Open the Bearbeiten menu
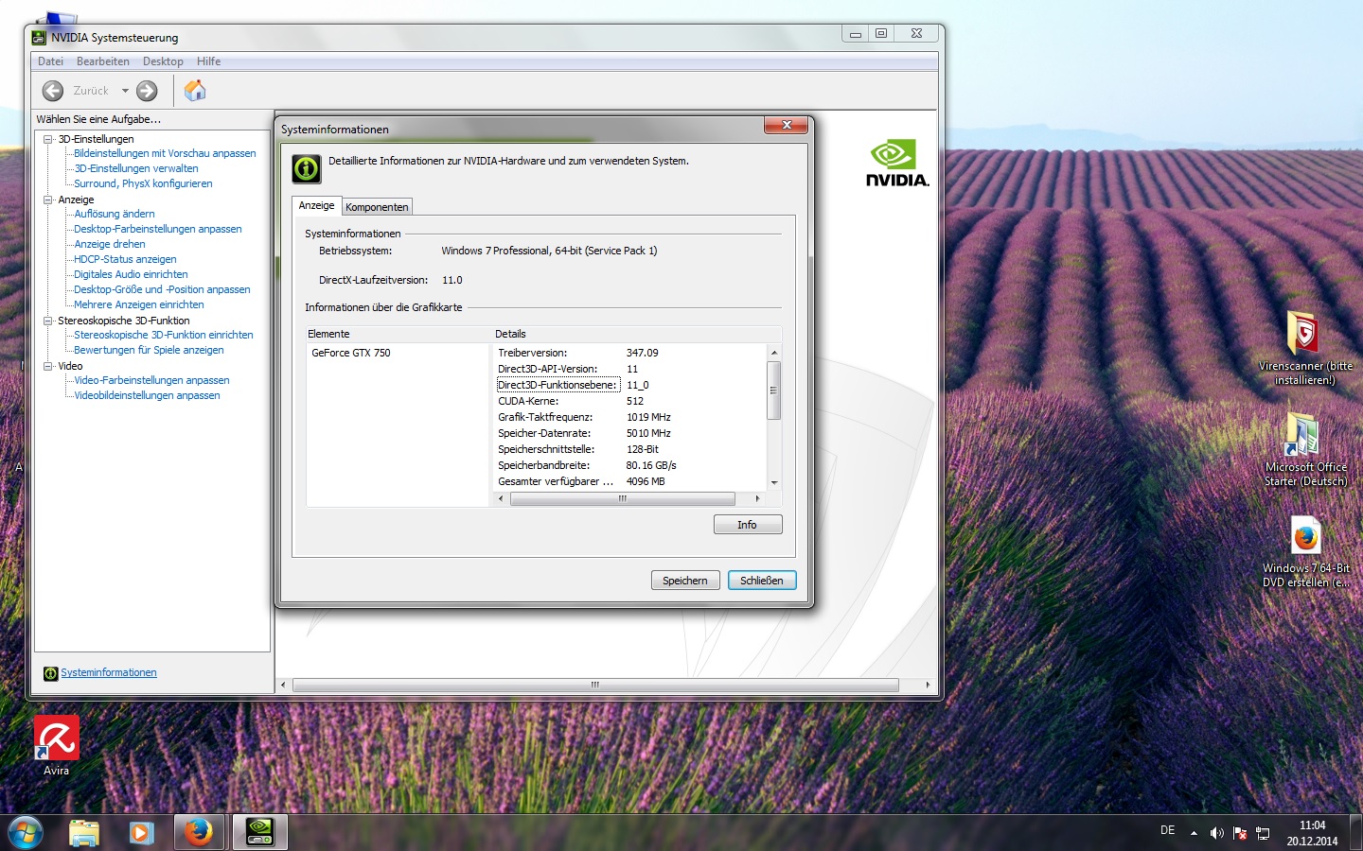Screen dimensions: 1363x851 (102, 61)
